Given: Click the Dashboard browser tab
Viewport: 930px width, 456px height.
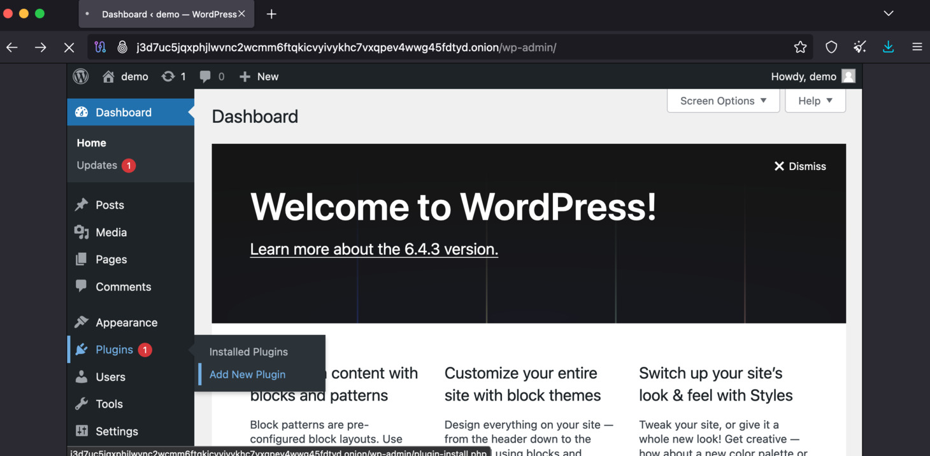Looking at the screenshot, I should coord(166,14).
